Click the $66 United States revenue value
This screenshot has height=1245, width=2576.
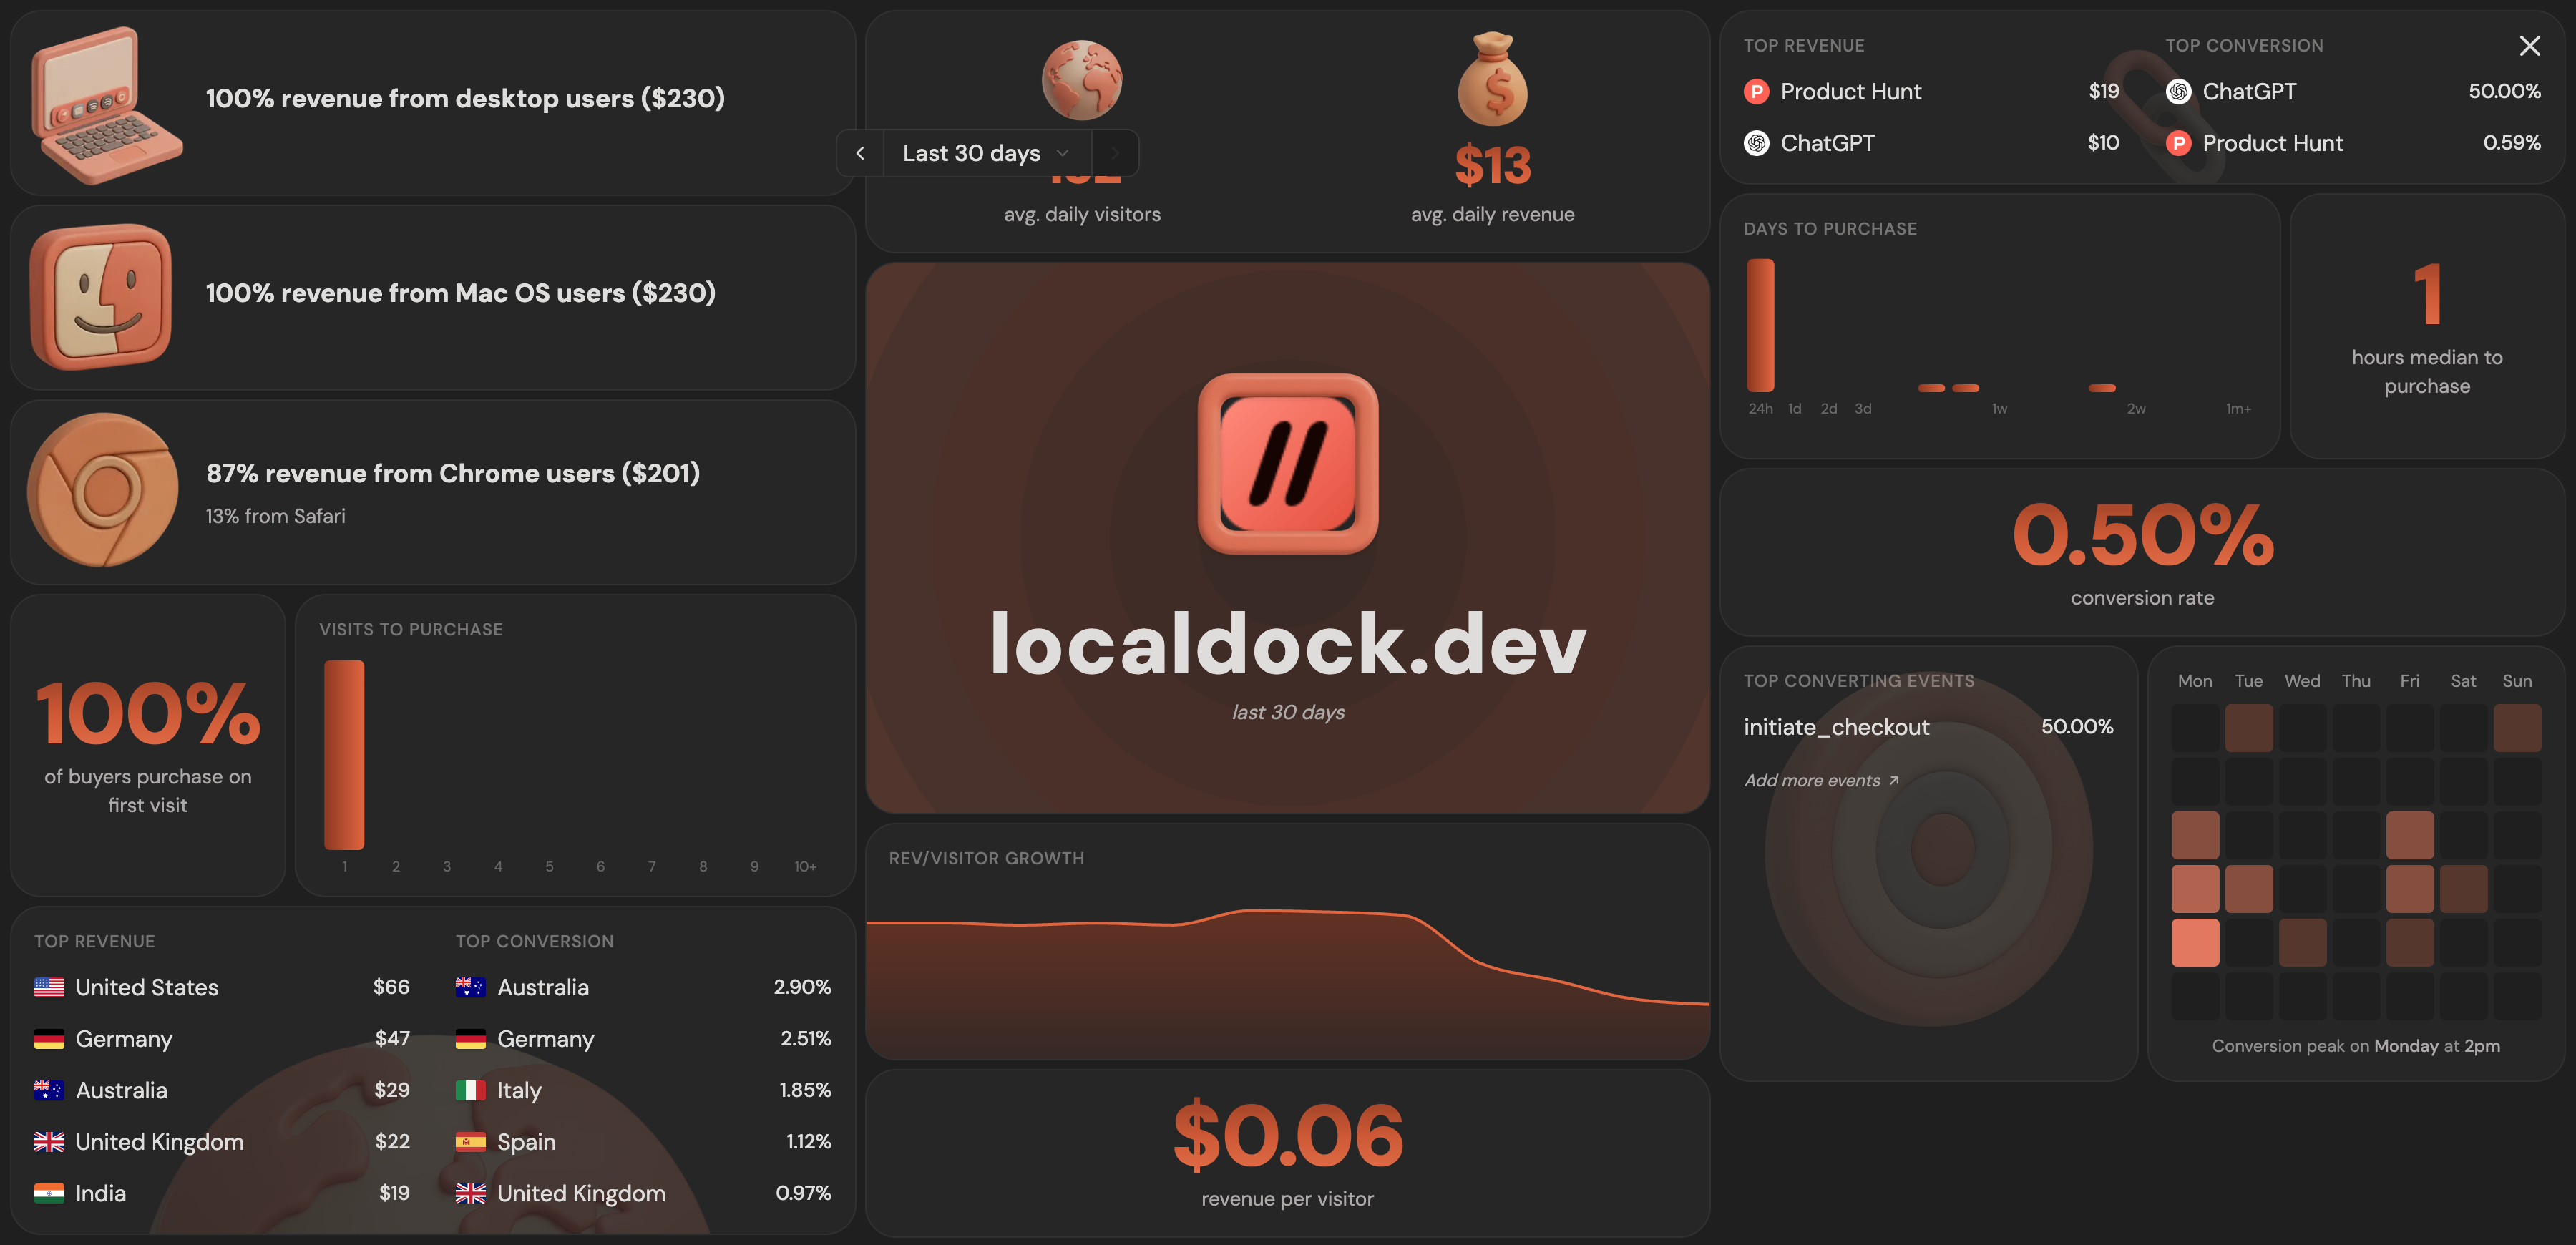(391, 988)
